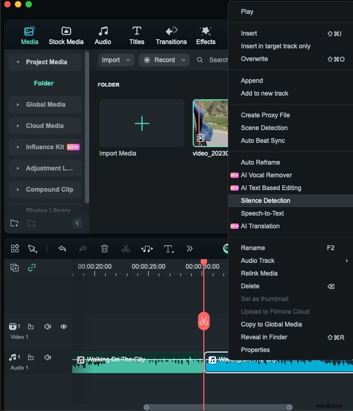Image resolution: width=353 pixels, height=411 pixels.
Task: Select Folder under Project Media
Action: (x=44, y=83)
